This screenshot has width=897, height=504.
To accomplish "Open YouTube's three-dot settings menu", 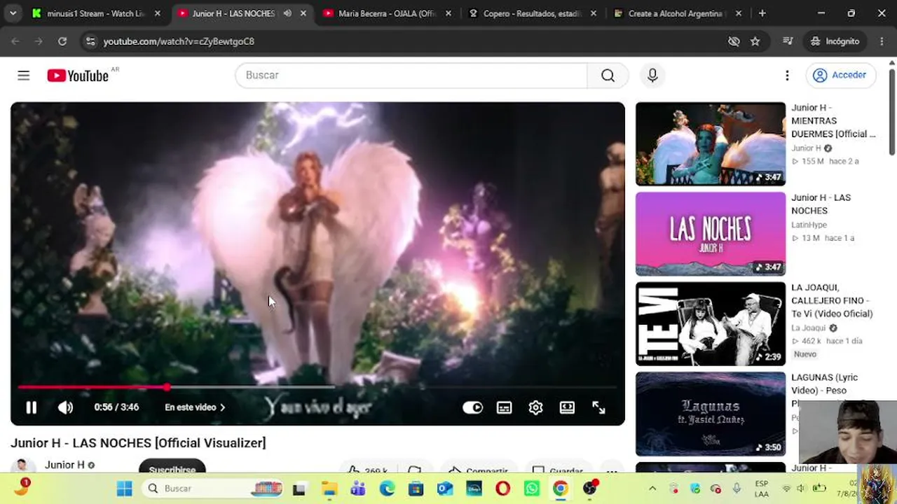I will [x=787, y=76].
